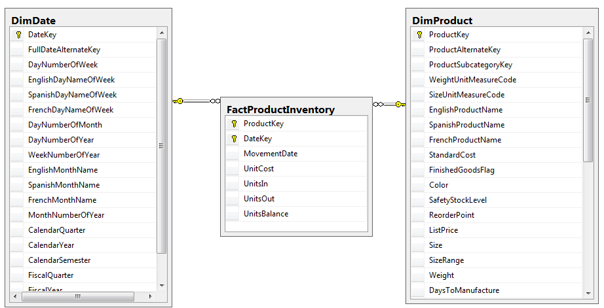Viewport: 604px width, 308px height.
Task: Click the DimDate horizontal scrollbar thumb
Action: pos(77,296)
